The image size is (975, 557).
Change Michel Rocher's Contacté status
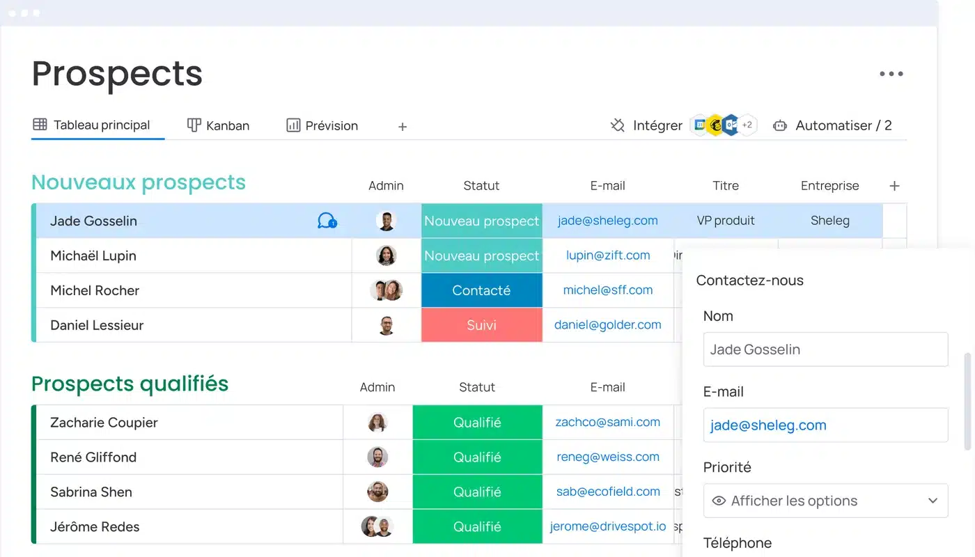point(482,290)
